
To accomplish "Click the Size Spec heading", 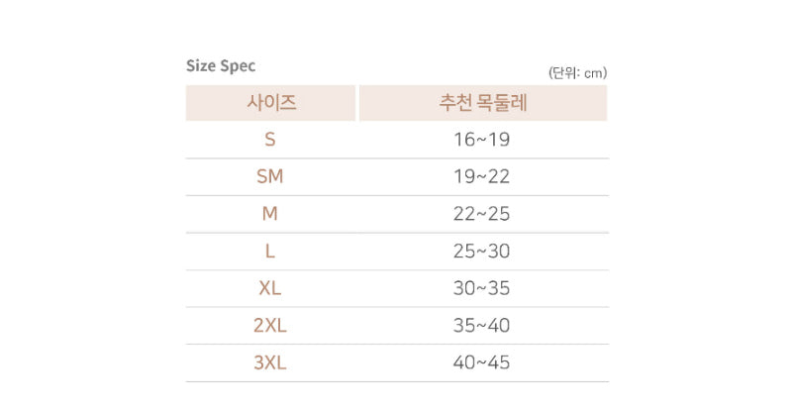I will click(221, 66).
